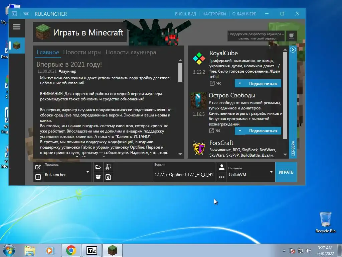Viewport: 342px width, 257px height.
Task: Click the server placement support banner
Action: 256,36
